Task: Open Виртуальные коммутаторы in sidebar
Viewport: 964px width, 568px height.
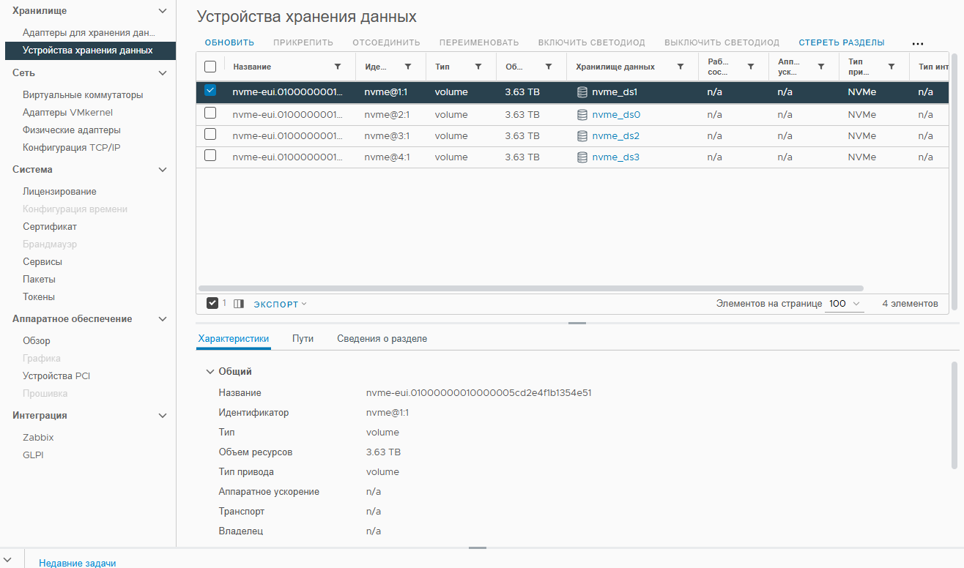Action: click(83, 95)
